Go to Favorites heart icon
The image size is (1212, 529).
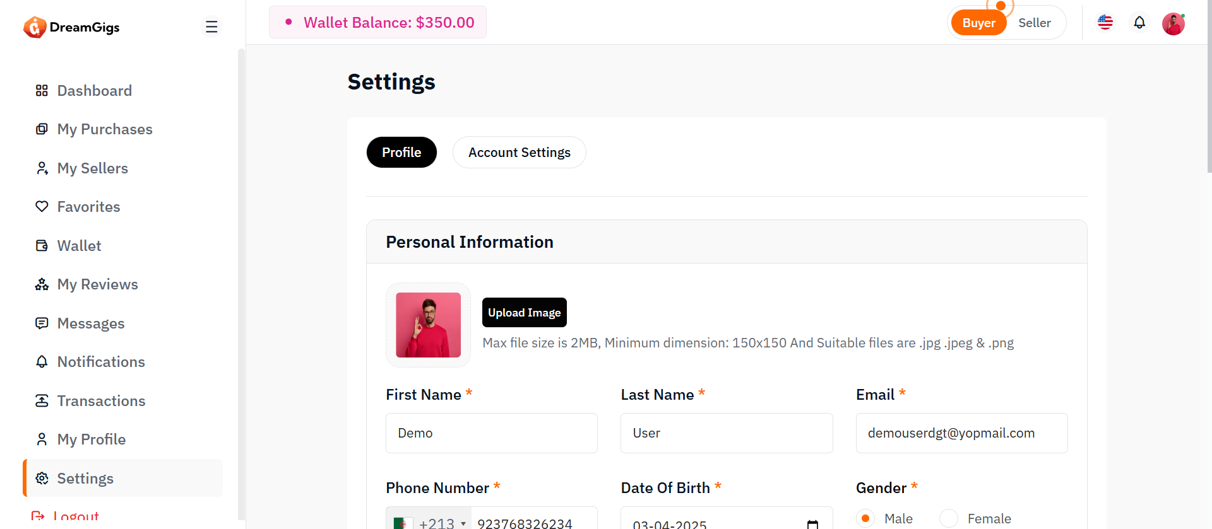[x=42, y=207]
